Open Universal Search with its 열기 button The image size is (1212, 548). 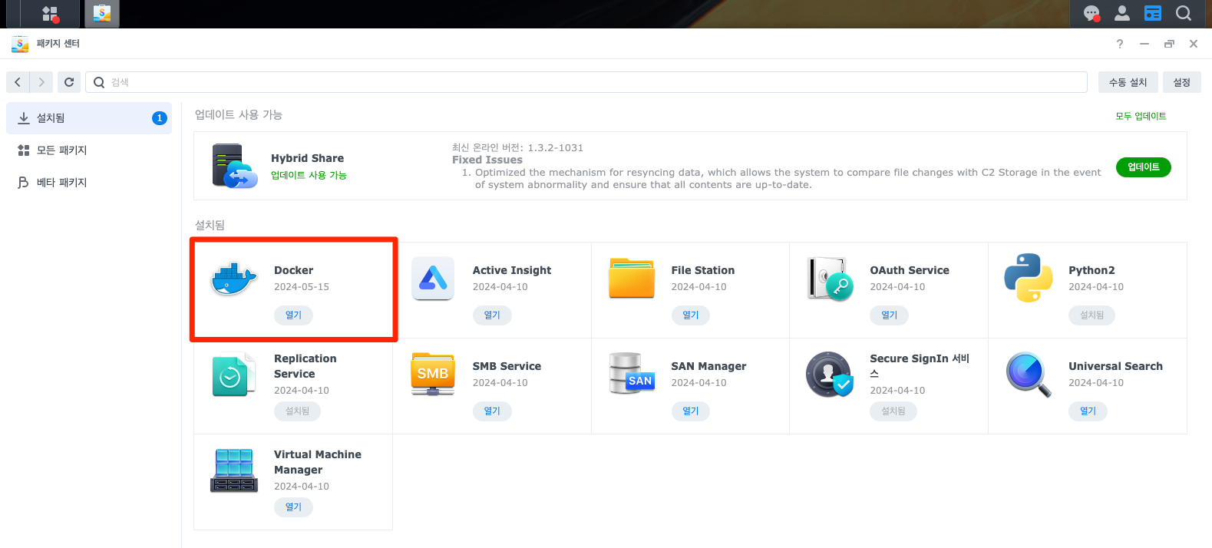coord(1088,411)
